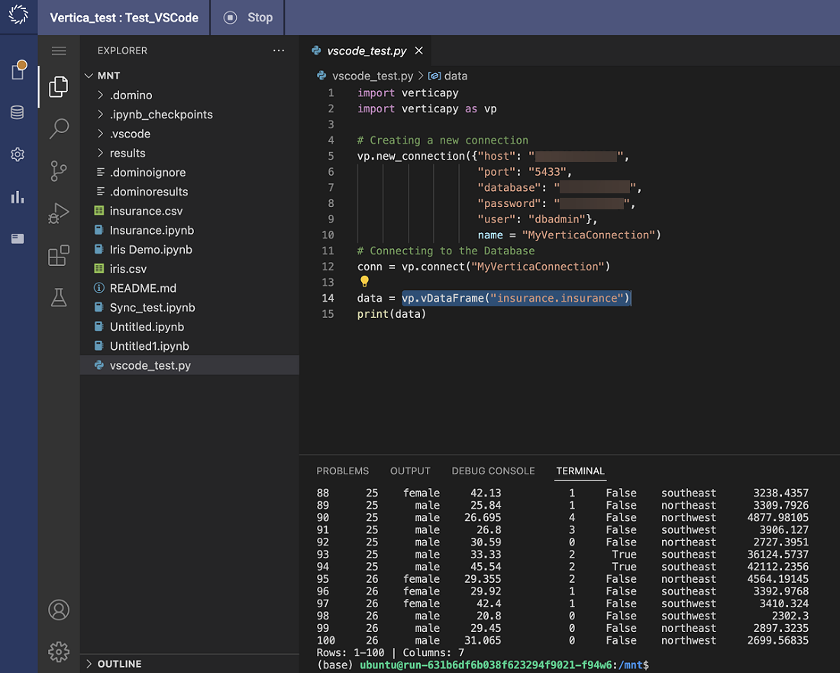Open the Testing flask icon
Screen dimensions: 840x673
click(58, 297)
